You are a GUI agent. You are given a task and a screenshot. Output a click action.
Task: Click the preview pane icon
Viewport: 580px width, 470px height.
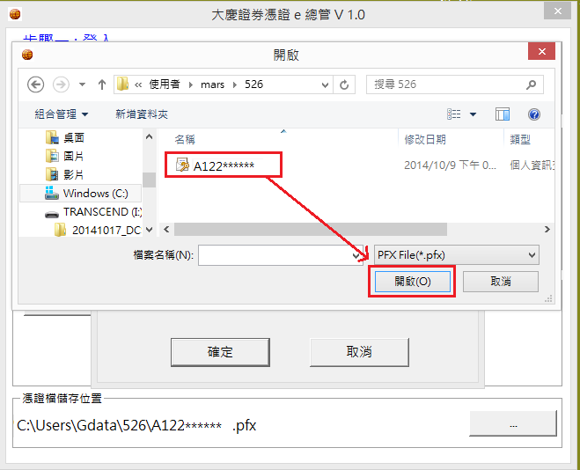503,114
